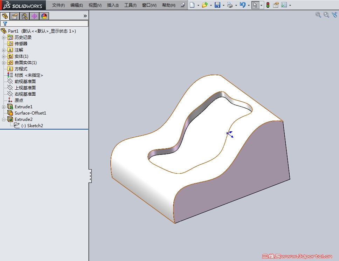Undo the last action
This screenshot has width=339, height=261.
pyautogui.click(x=243, y=5)
